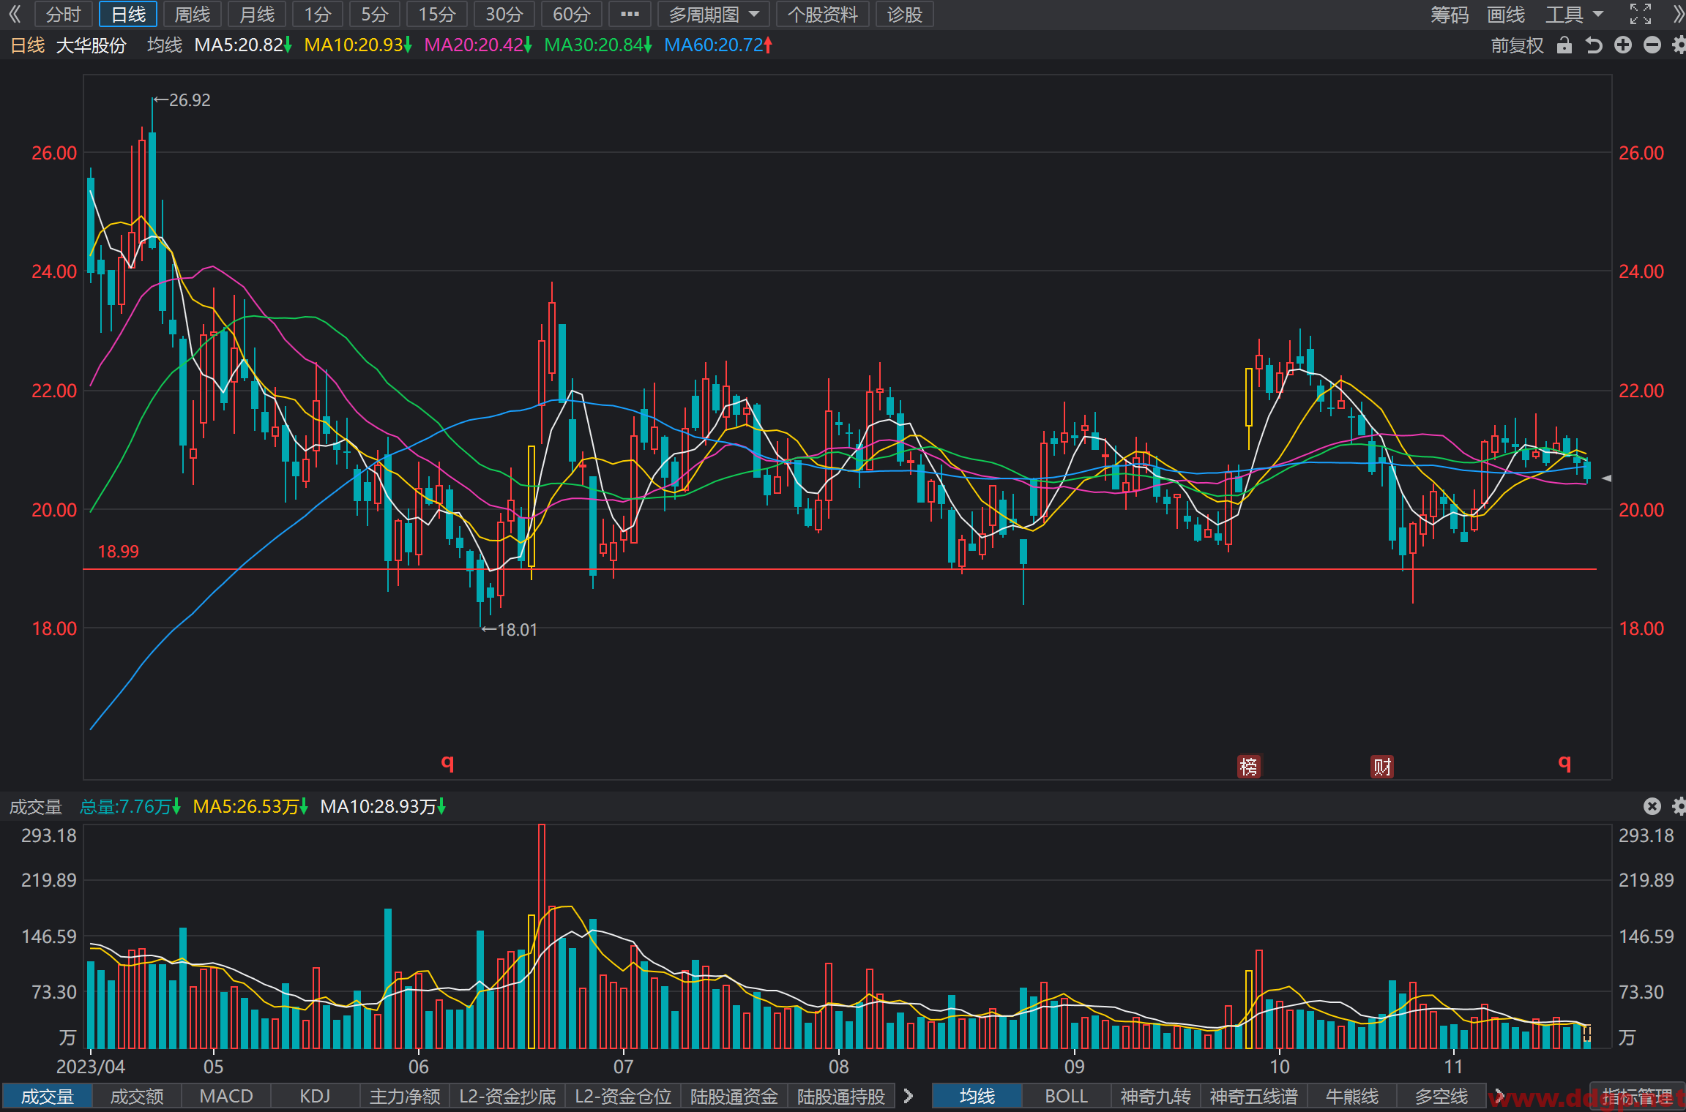The height and width of the screenshot is (1112, 1686).
Task: Click the 财 financial report marker
Action: click(1382, 766)
